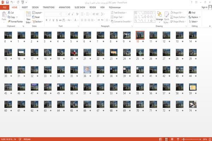The height and width of the screenshot is (141, 212).
Task: Expand the Replace dropdown arrow
Action: tap(200, 17)
